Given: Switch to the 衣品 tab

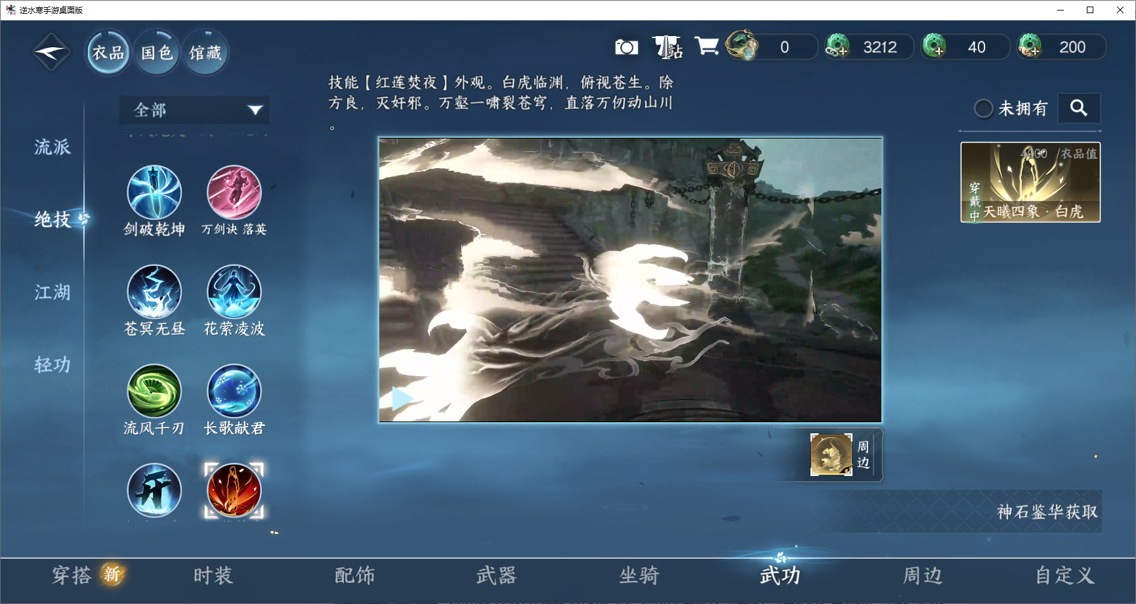Looking at the screenshot, I should click(x=108, y=52).
